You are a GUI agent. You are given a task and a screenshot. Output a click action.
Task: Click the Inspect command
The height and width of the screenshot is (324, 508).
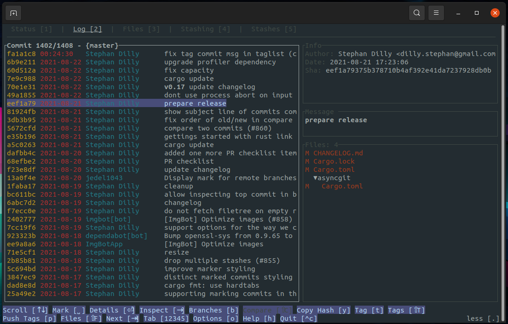click(162, 310)
